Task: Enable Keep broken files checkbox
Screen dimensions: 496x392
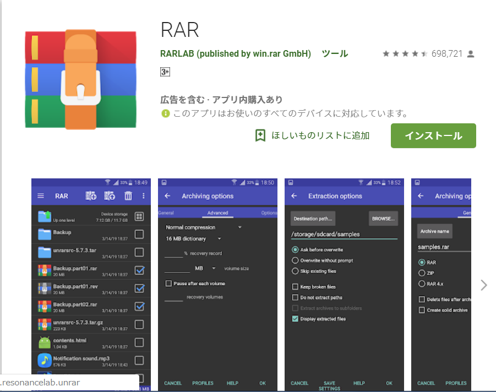Action: coord(295,287)
